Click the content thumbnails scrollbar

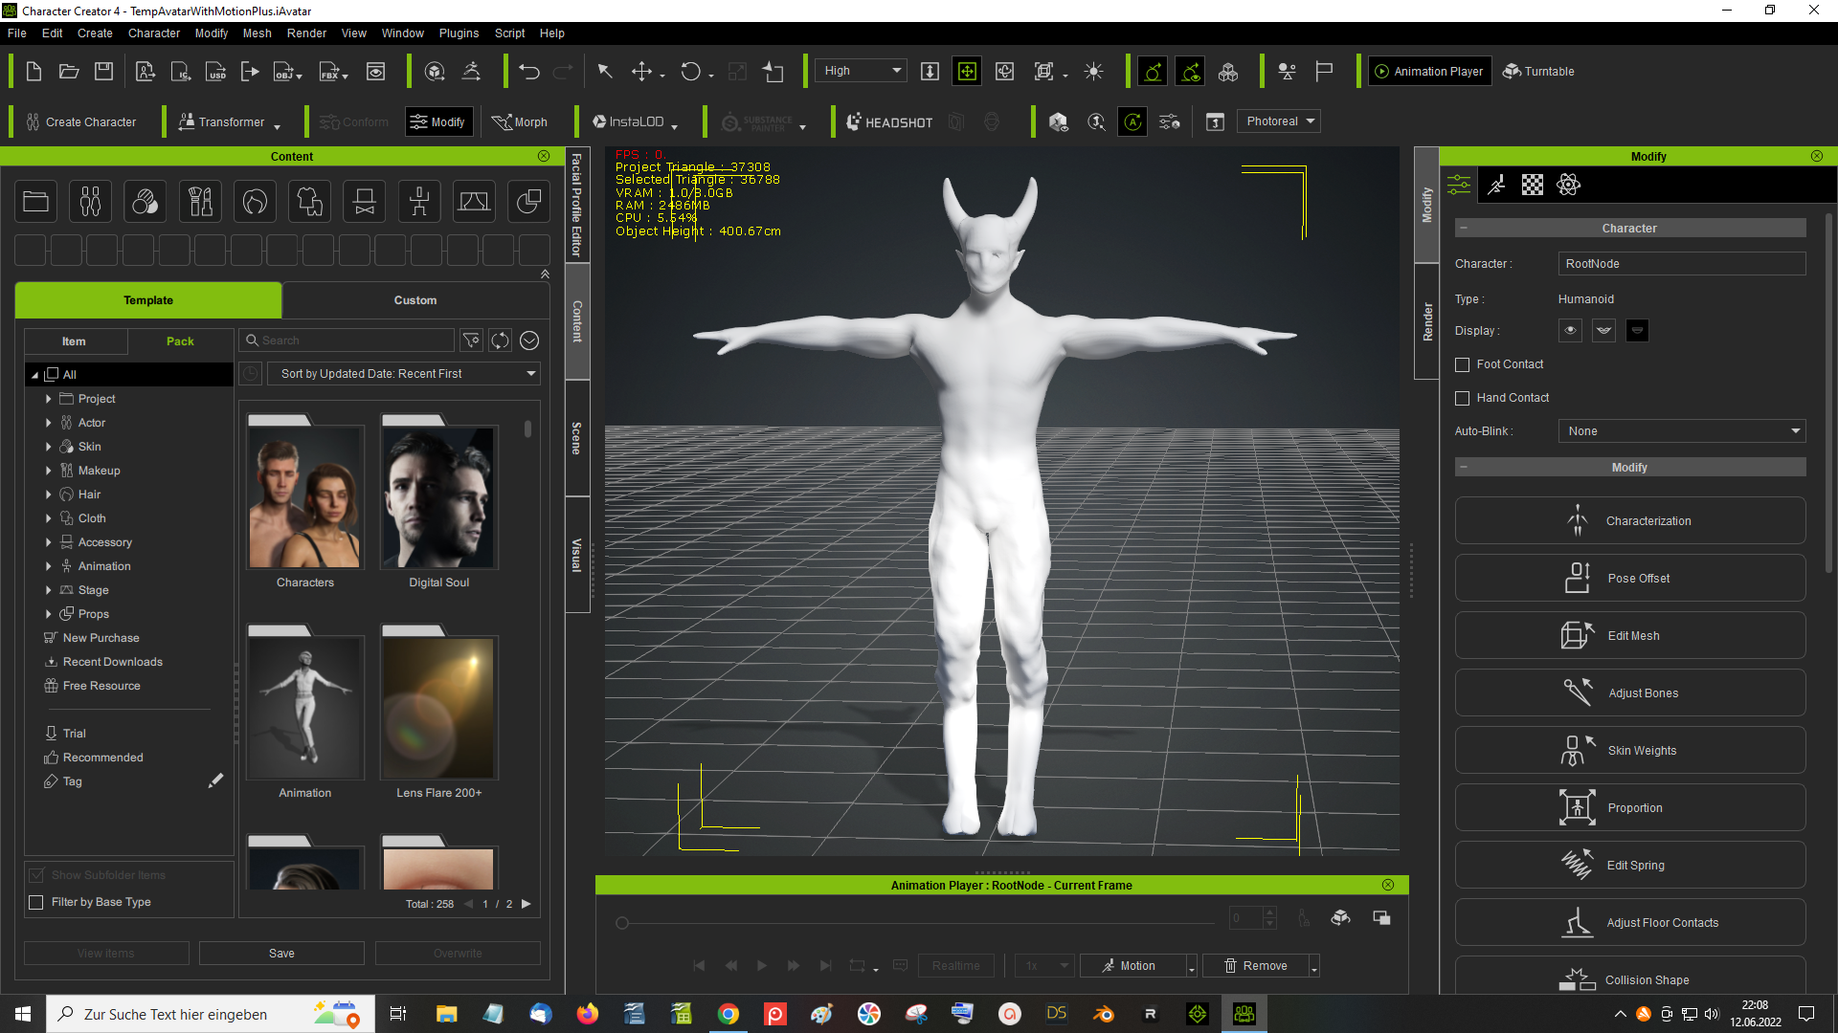click(x=527, y=429)
